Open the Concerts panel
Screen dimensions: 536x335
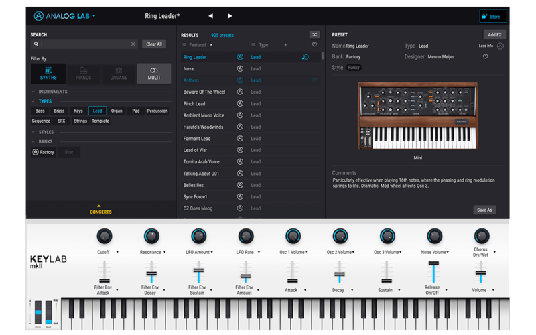(x=100, y=210)
